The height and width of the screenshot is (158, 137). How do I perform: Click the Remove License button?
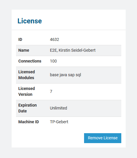tap(103, 138)
